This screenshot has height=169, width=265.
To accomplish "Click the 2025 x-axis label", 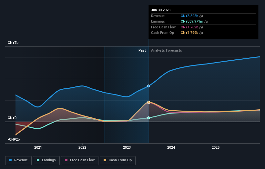I will coord(216,147).
